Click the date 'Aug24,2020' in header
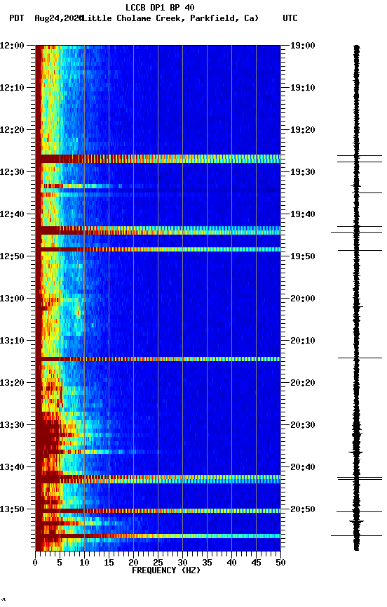387x607 pixels. (58, 18)
